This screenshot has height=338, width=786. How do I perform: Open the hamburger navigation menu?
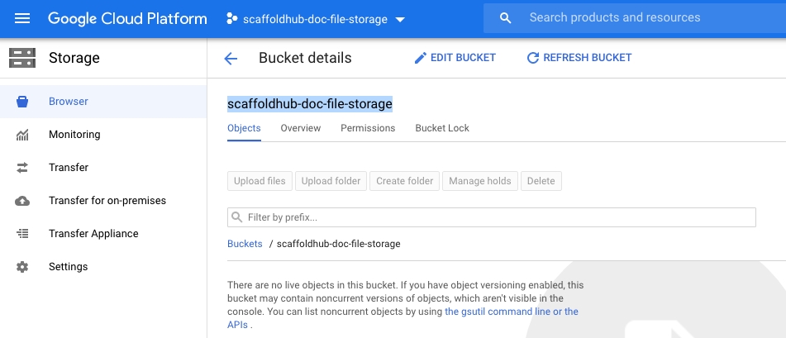tap(22, 18)
